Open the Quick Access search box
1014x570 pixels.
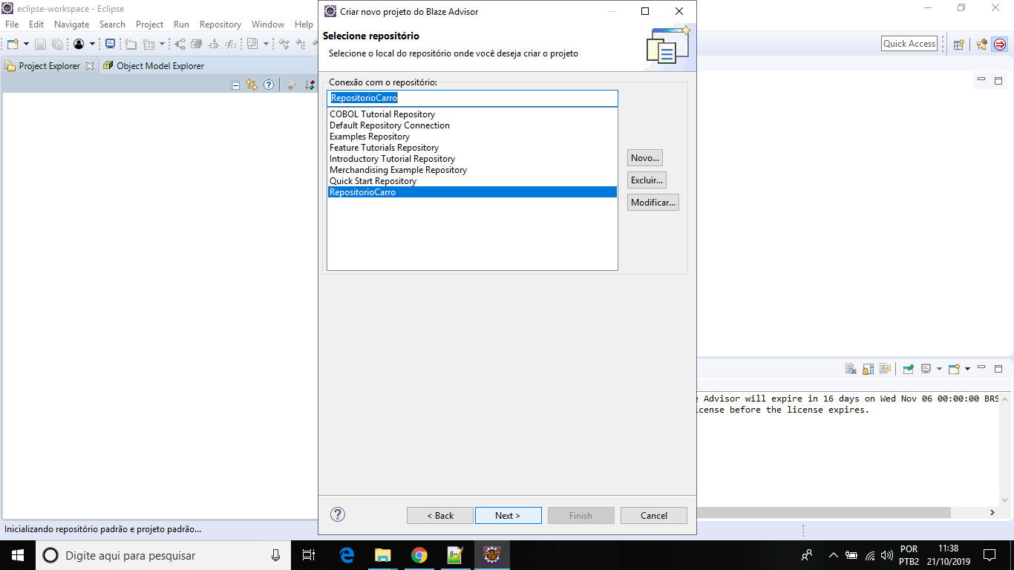pos(909,43)
